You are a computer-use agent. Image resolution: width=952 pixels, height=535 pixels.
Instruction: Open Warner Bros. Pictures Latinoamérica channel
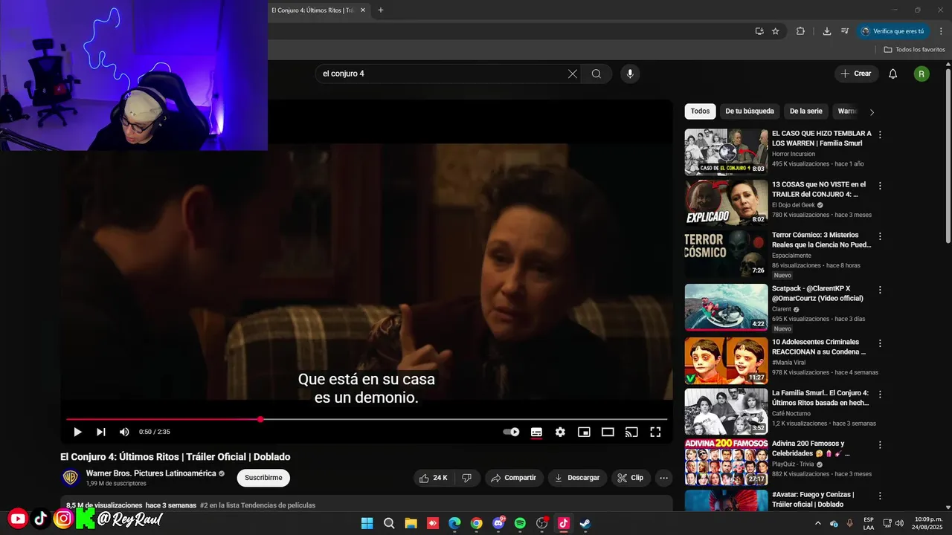point(151,473)
